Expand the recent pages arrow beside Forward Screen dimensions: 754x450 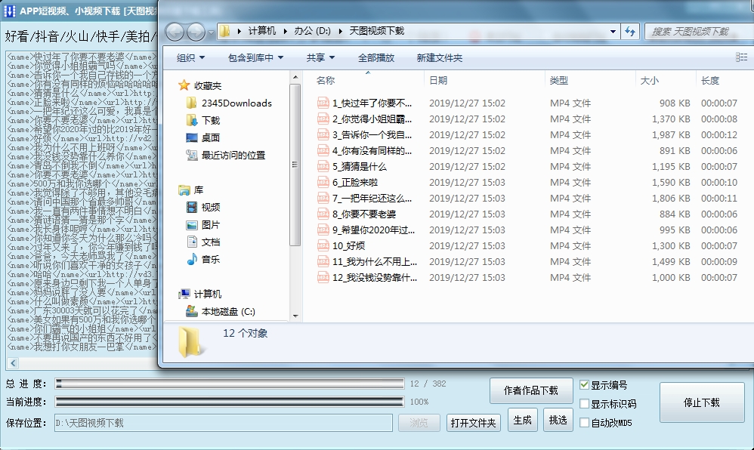211,32
